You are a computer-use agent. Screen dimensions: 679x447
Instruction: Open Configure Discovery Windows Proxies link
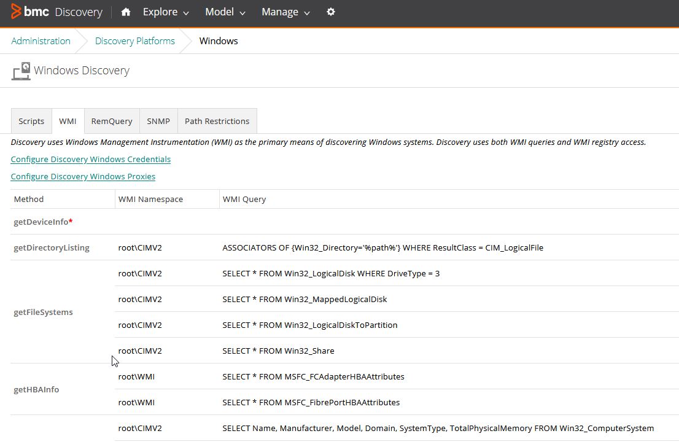coord(82,176)
